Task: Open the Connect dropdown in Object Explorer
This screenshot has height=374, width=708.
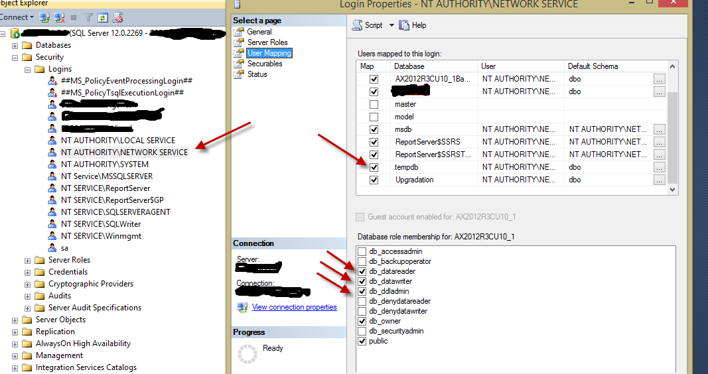Action: (17, 17)
